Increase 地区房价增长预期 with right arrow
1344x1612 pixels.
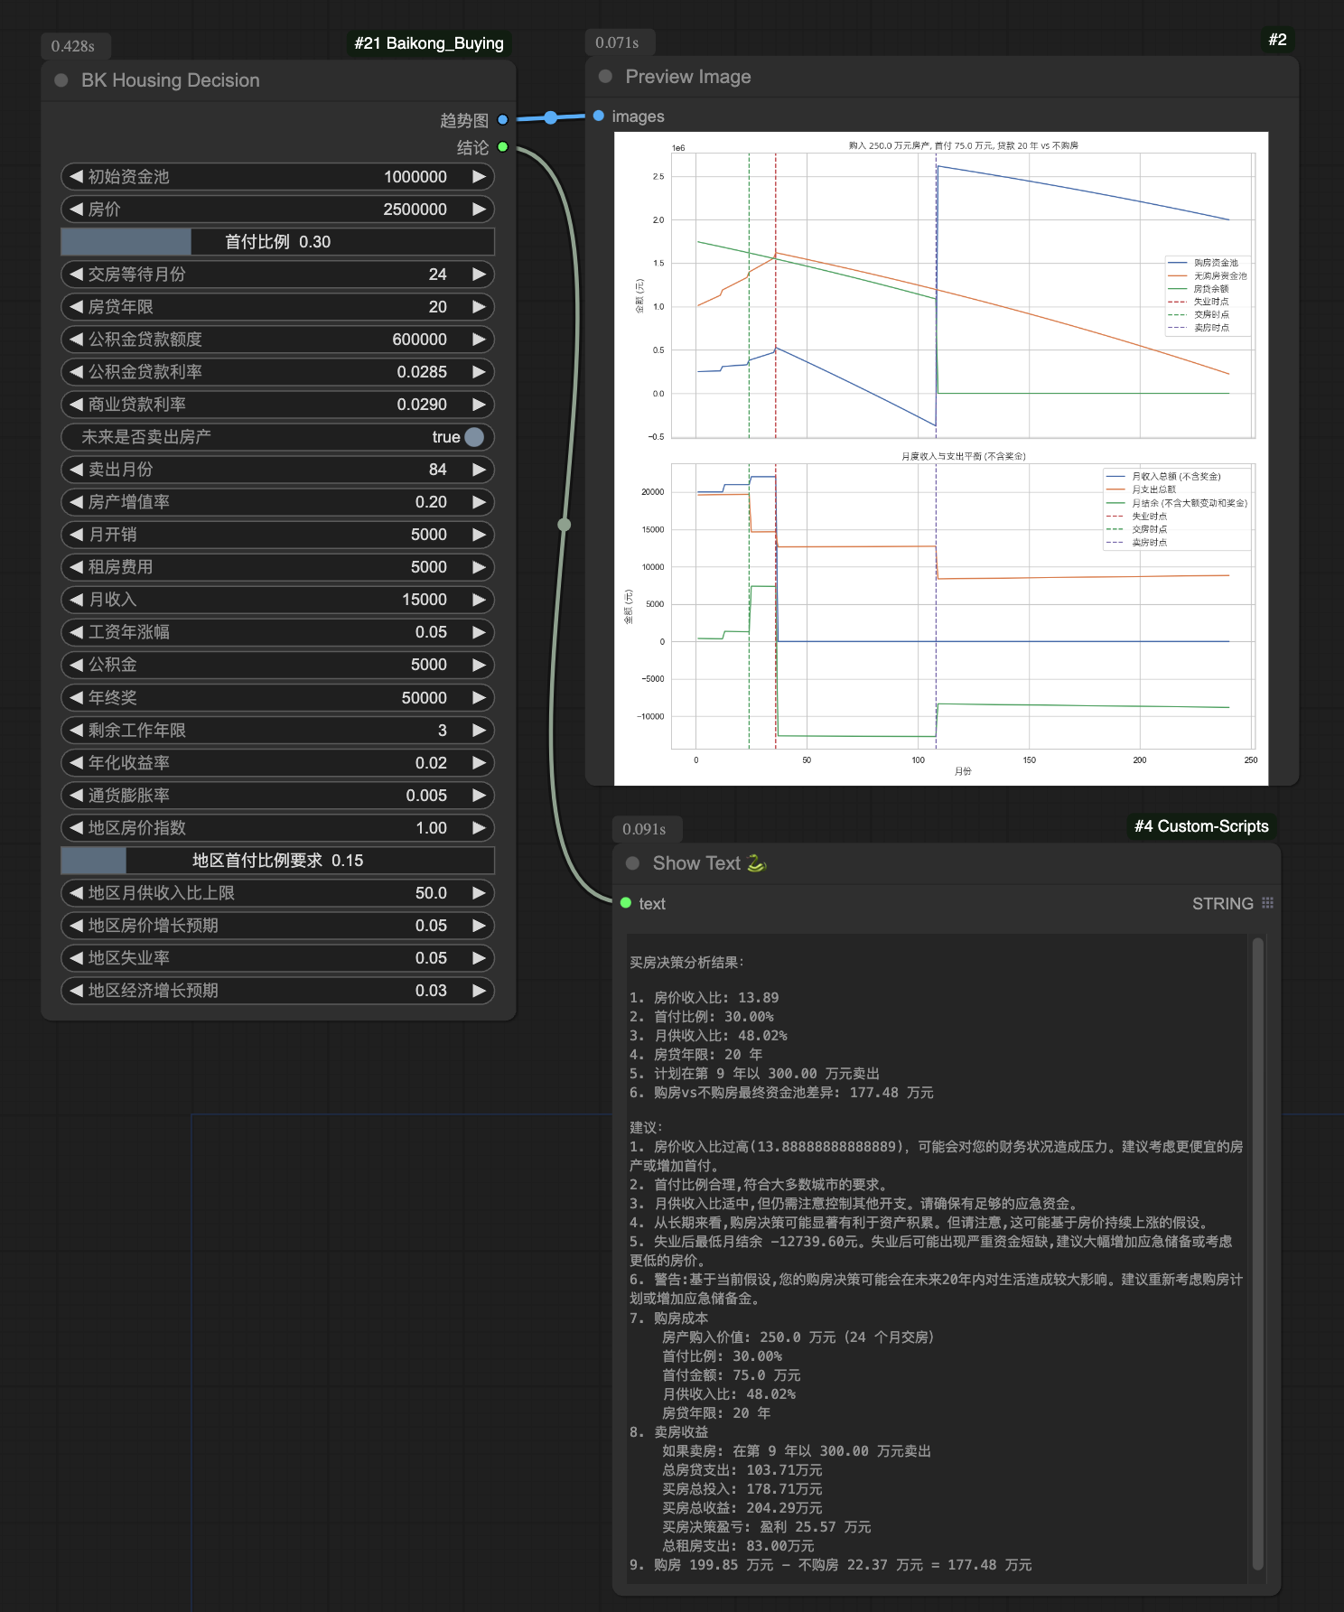pos(480,926)
